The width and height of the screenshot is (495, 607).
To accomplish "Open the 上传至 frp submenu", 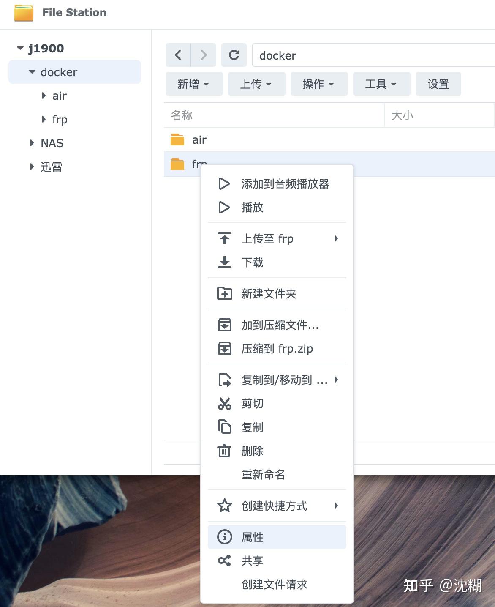I will click(x=268, y=238).
